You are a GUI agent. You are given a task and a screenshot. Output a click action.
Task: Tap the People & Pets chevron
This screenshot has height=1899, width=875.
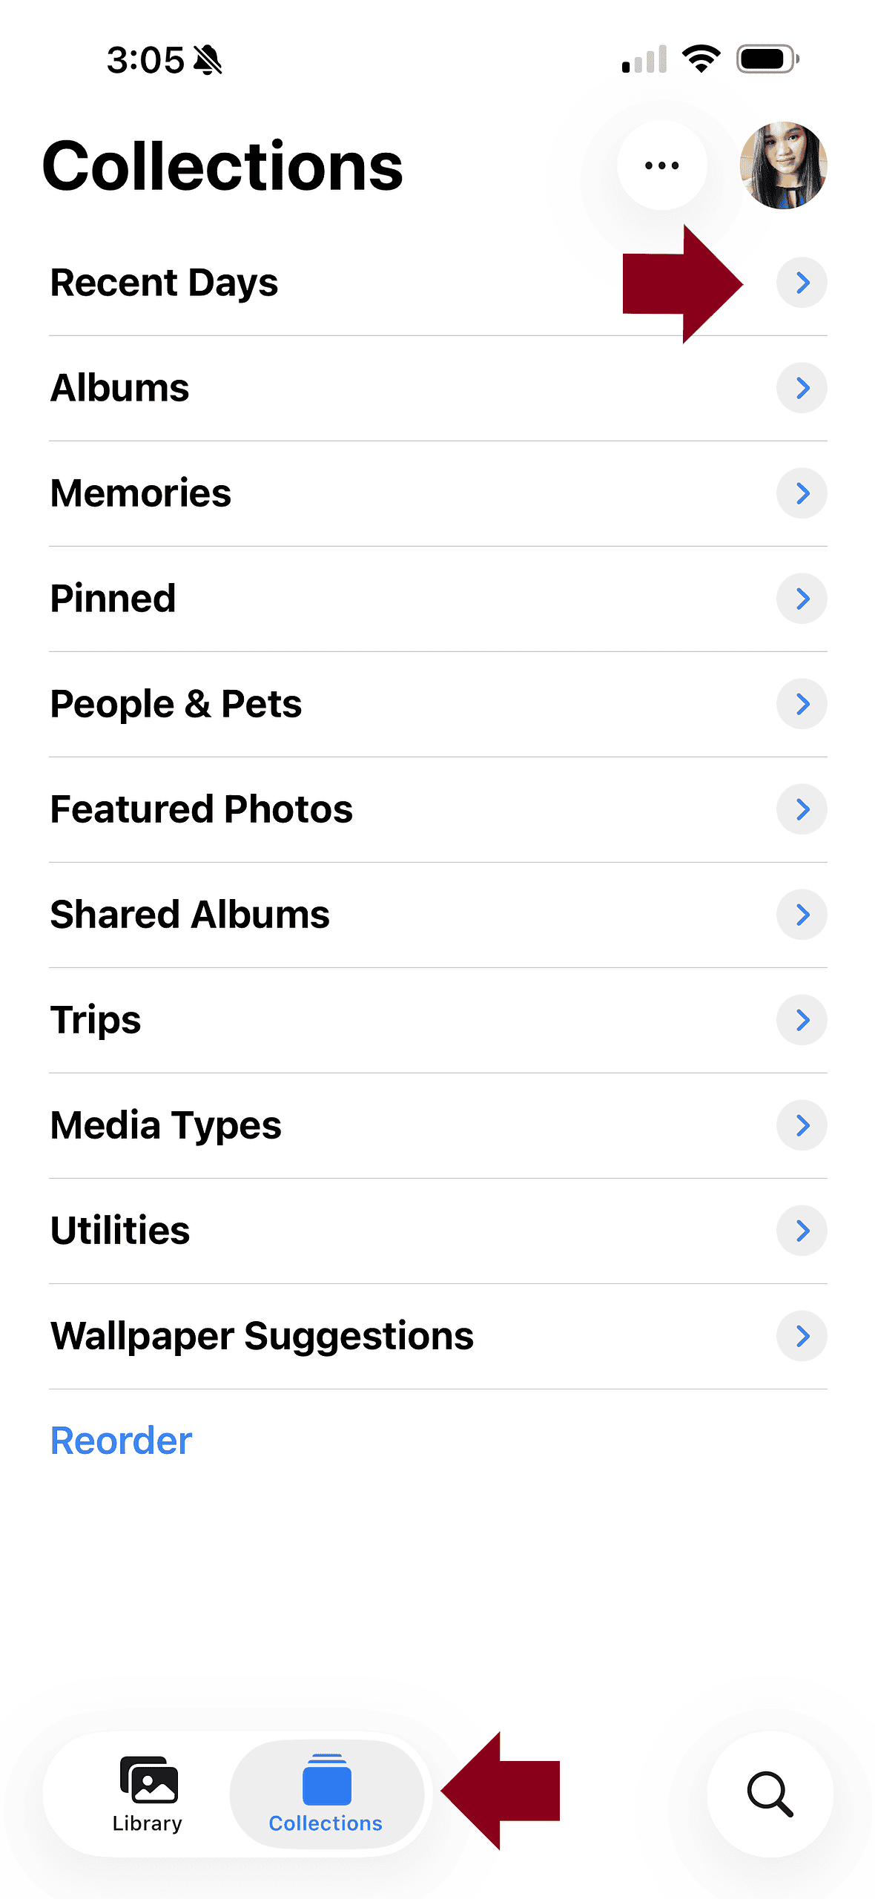[x=802, y=704]
